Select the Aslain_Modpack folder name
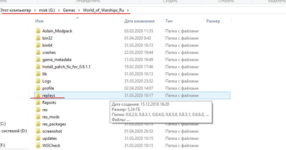The width and height of the screenshot is (286, 150). 57,31
